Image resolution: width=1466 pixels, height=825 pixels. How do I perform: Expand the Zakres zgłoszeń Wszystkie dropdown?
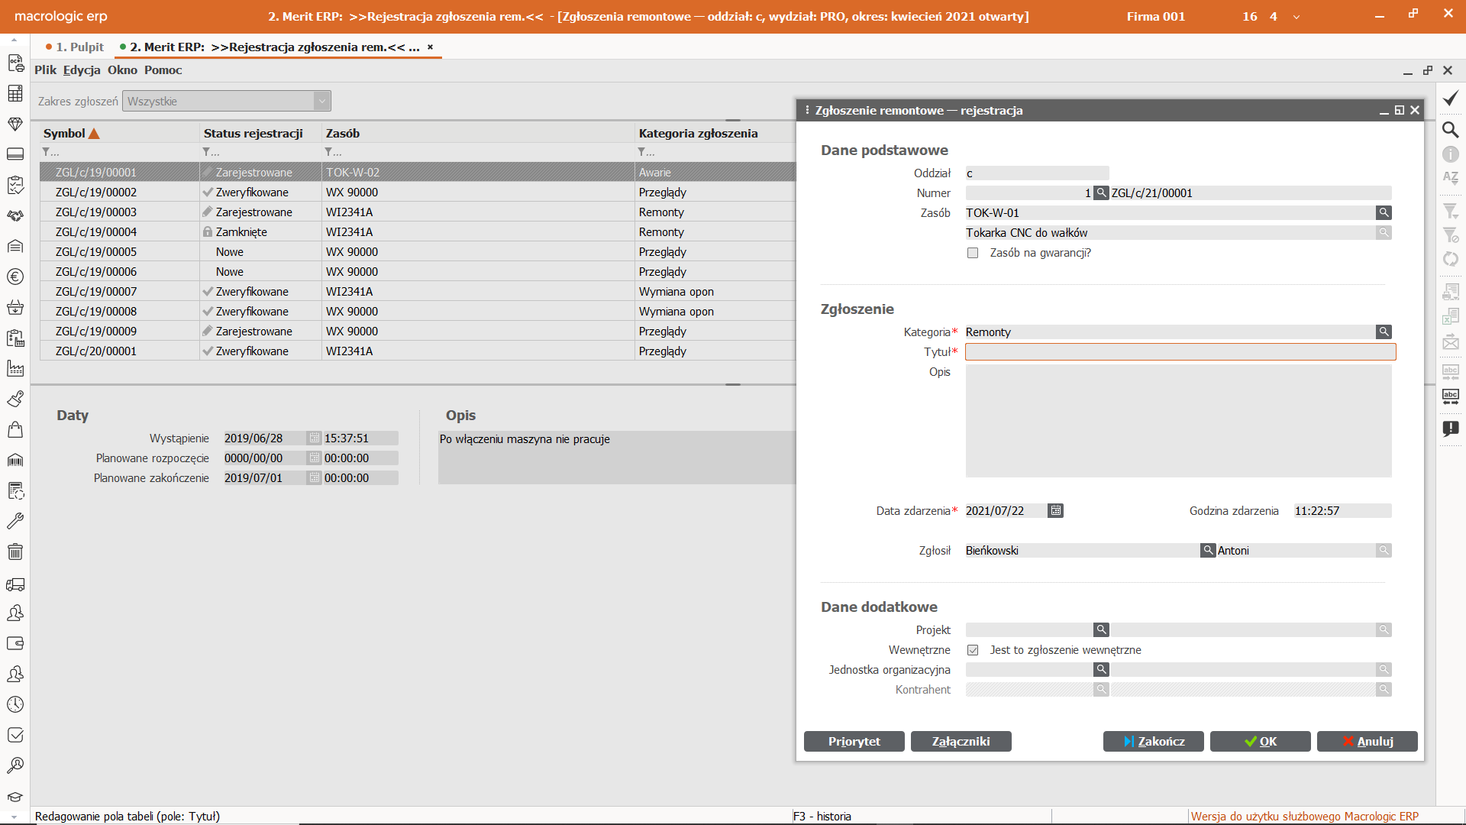tap(321, 101)
